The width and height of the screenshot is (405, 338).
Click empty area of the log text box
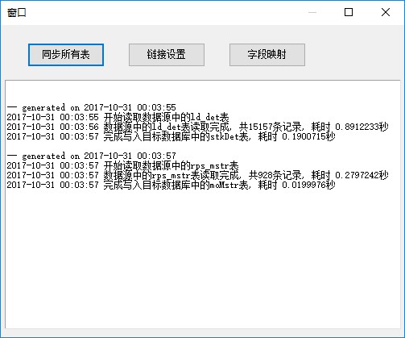203,258
